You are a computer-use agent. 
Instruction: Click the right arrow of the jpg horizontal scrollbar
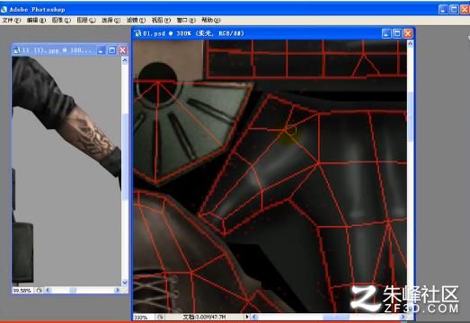117,290
